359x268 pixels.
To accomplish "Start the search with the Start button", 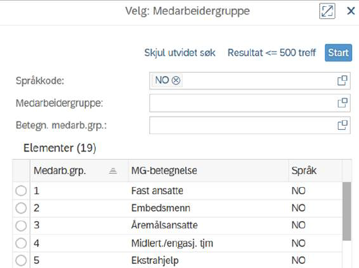I will point(338,53).
